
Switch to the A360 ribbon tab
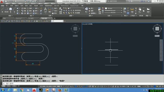click(41, 6)
